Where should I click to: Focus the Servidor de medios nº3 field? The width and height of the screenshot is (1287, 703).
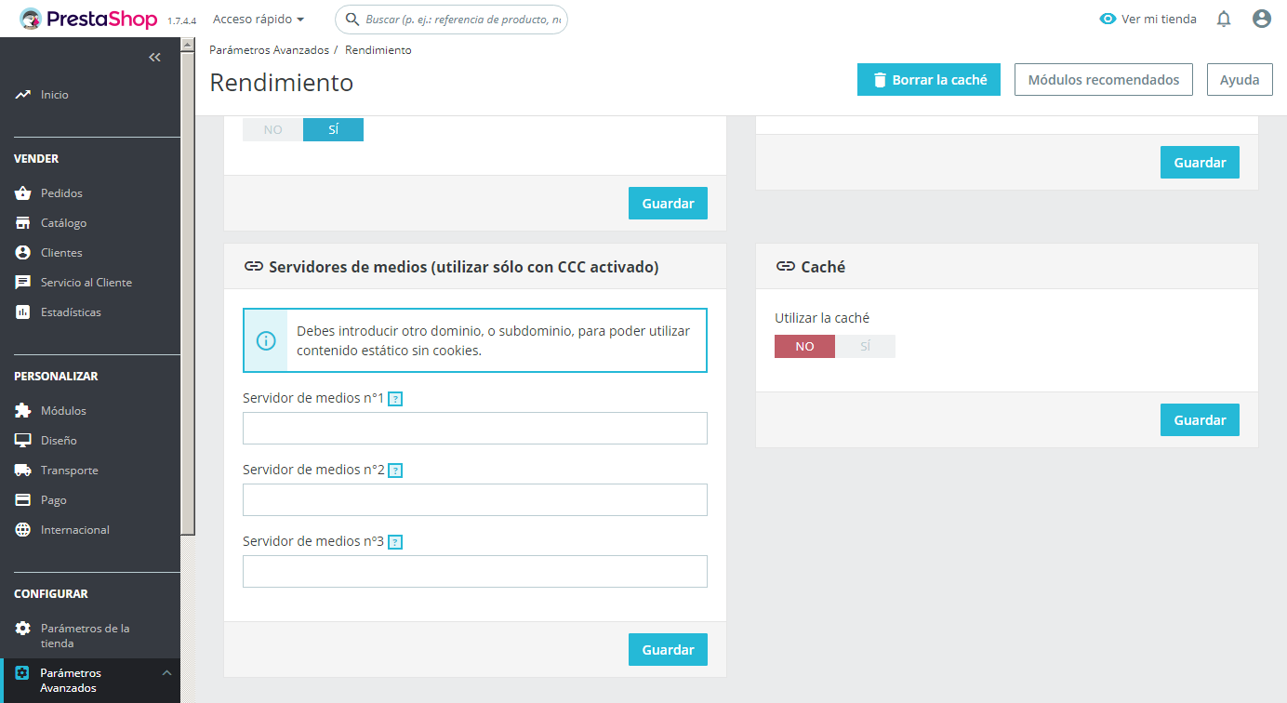pyautogui.click(x=475, y=572)
